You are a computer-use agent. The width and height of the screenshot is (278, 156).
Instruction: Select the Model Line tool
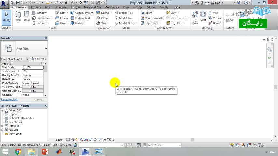pos(124,18)
